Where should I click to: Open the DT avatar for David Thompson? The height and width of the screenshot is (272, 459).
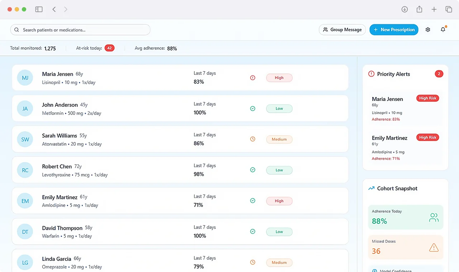(25, 232)
